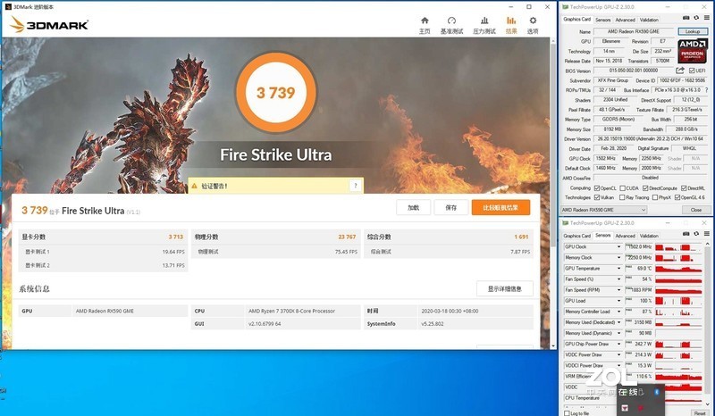Click the BIOS export share icon

680,71
